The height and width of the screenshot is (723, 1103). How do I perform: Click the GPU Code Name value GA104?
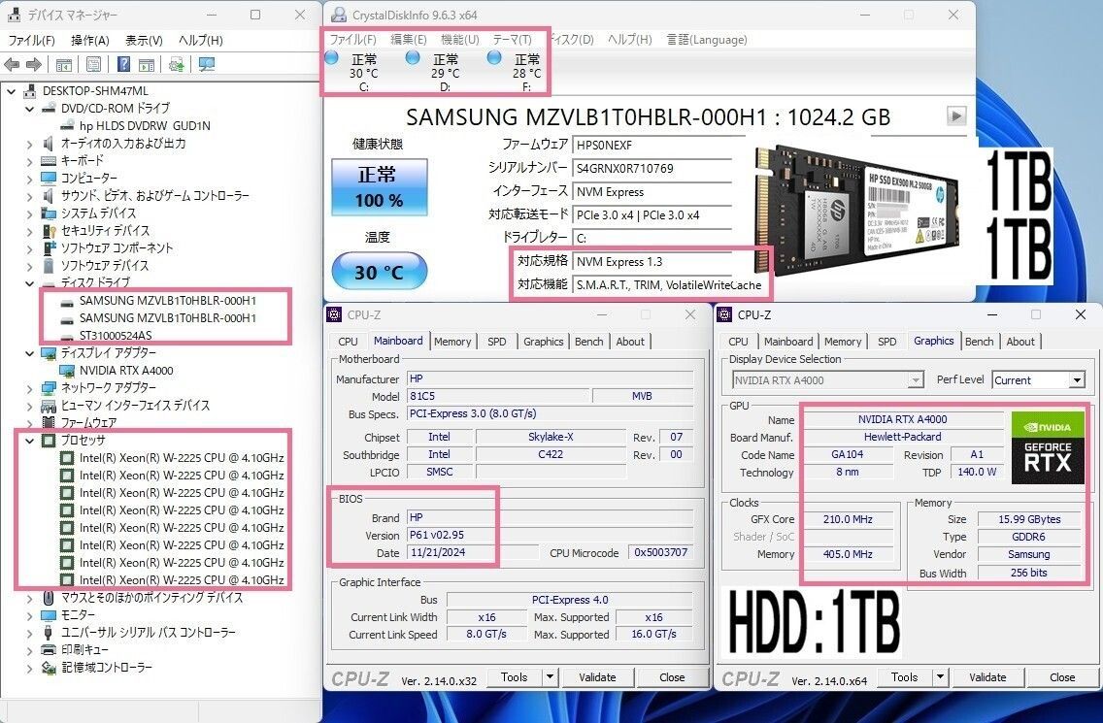tap(847, 454)
